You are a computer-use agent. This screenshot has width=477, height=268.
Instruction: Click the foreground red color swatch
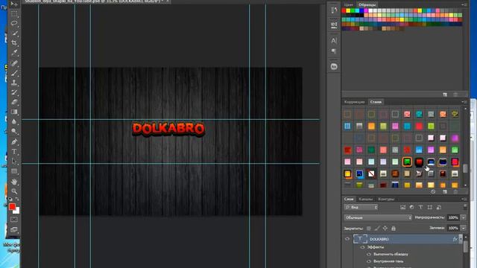(x=12, y=207)
